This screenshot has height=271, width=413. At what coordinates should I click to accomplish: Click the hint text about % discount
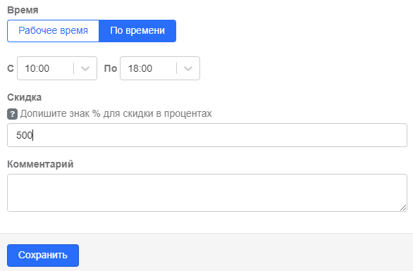[x=116, y=113]
